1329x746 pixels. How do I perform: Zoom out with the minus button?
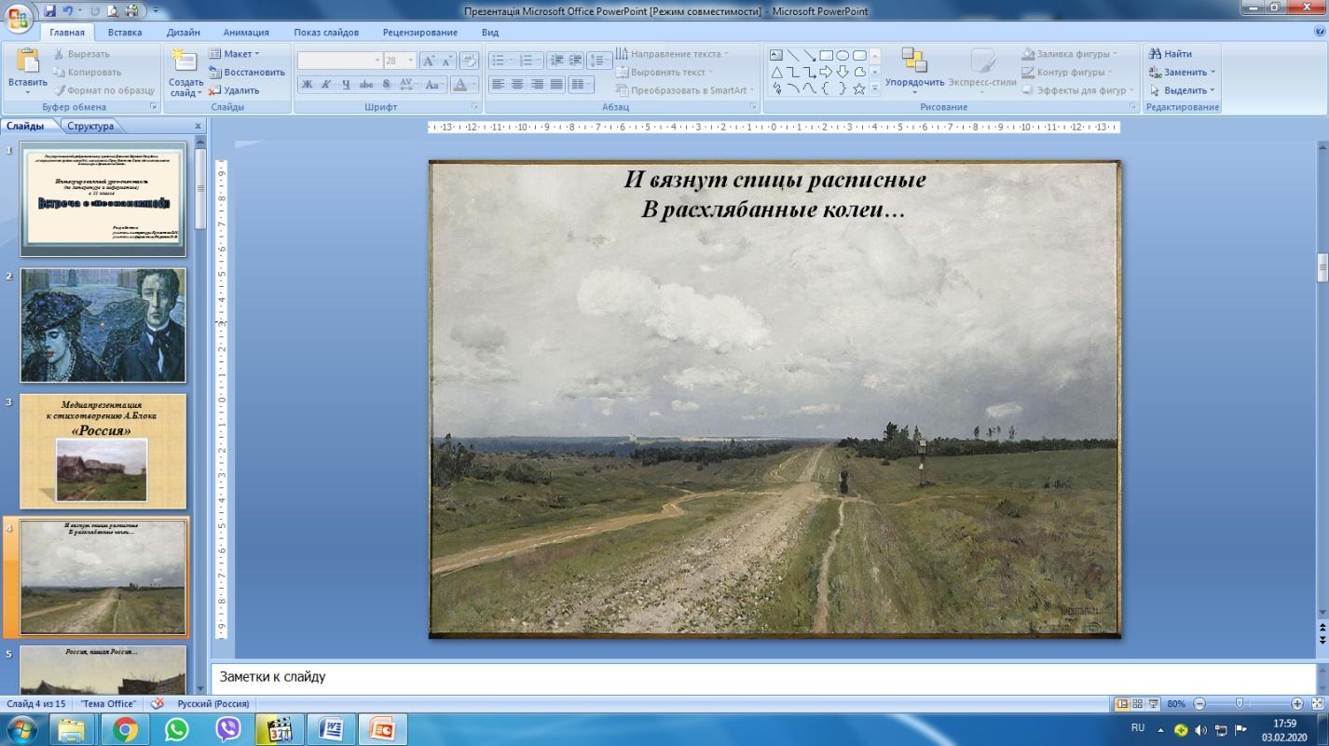coord(1199,703)
